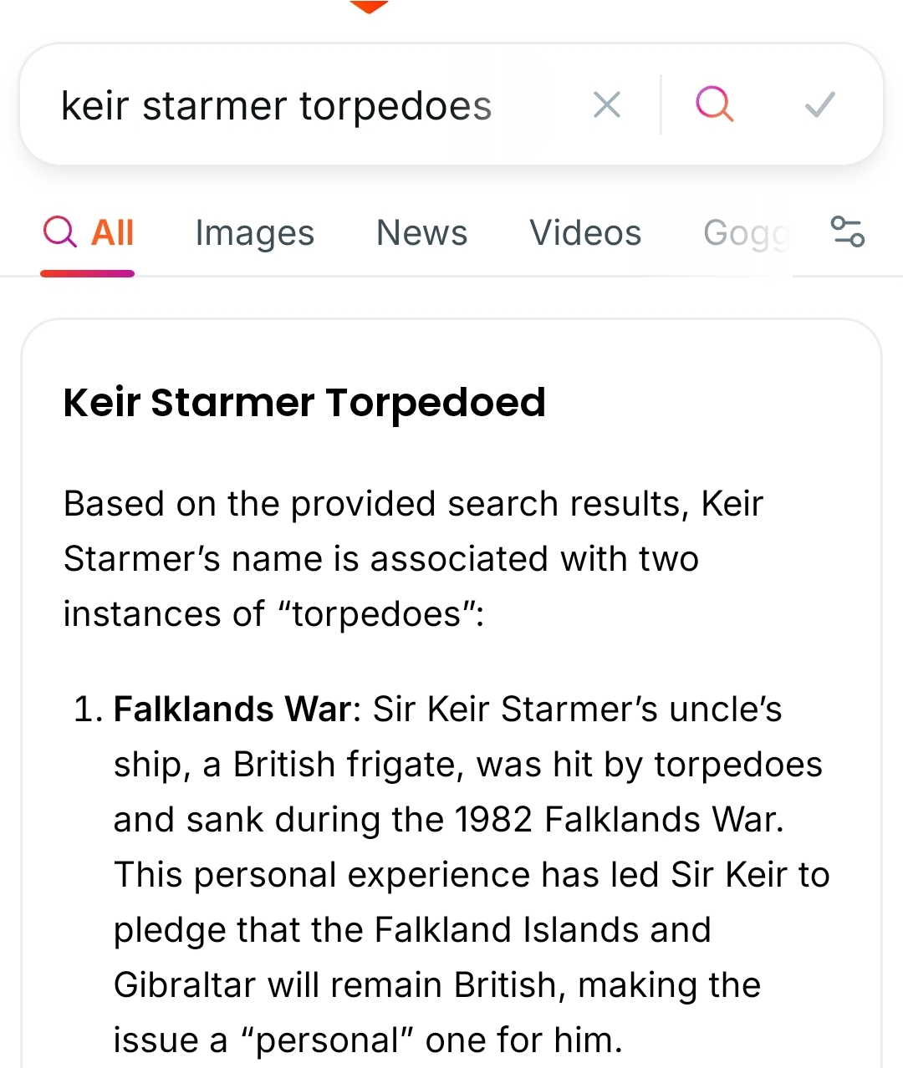This screenshot has height=1068, width=903.
Task: Click the quoted word "torpedoes" in the summary
Action: (376, 614)
